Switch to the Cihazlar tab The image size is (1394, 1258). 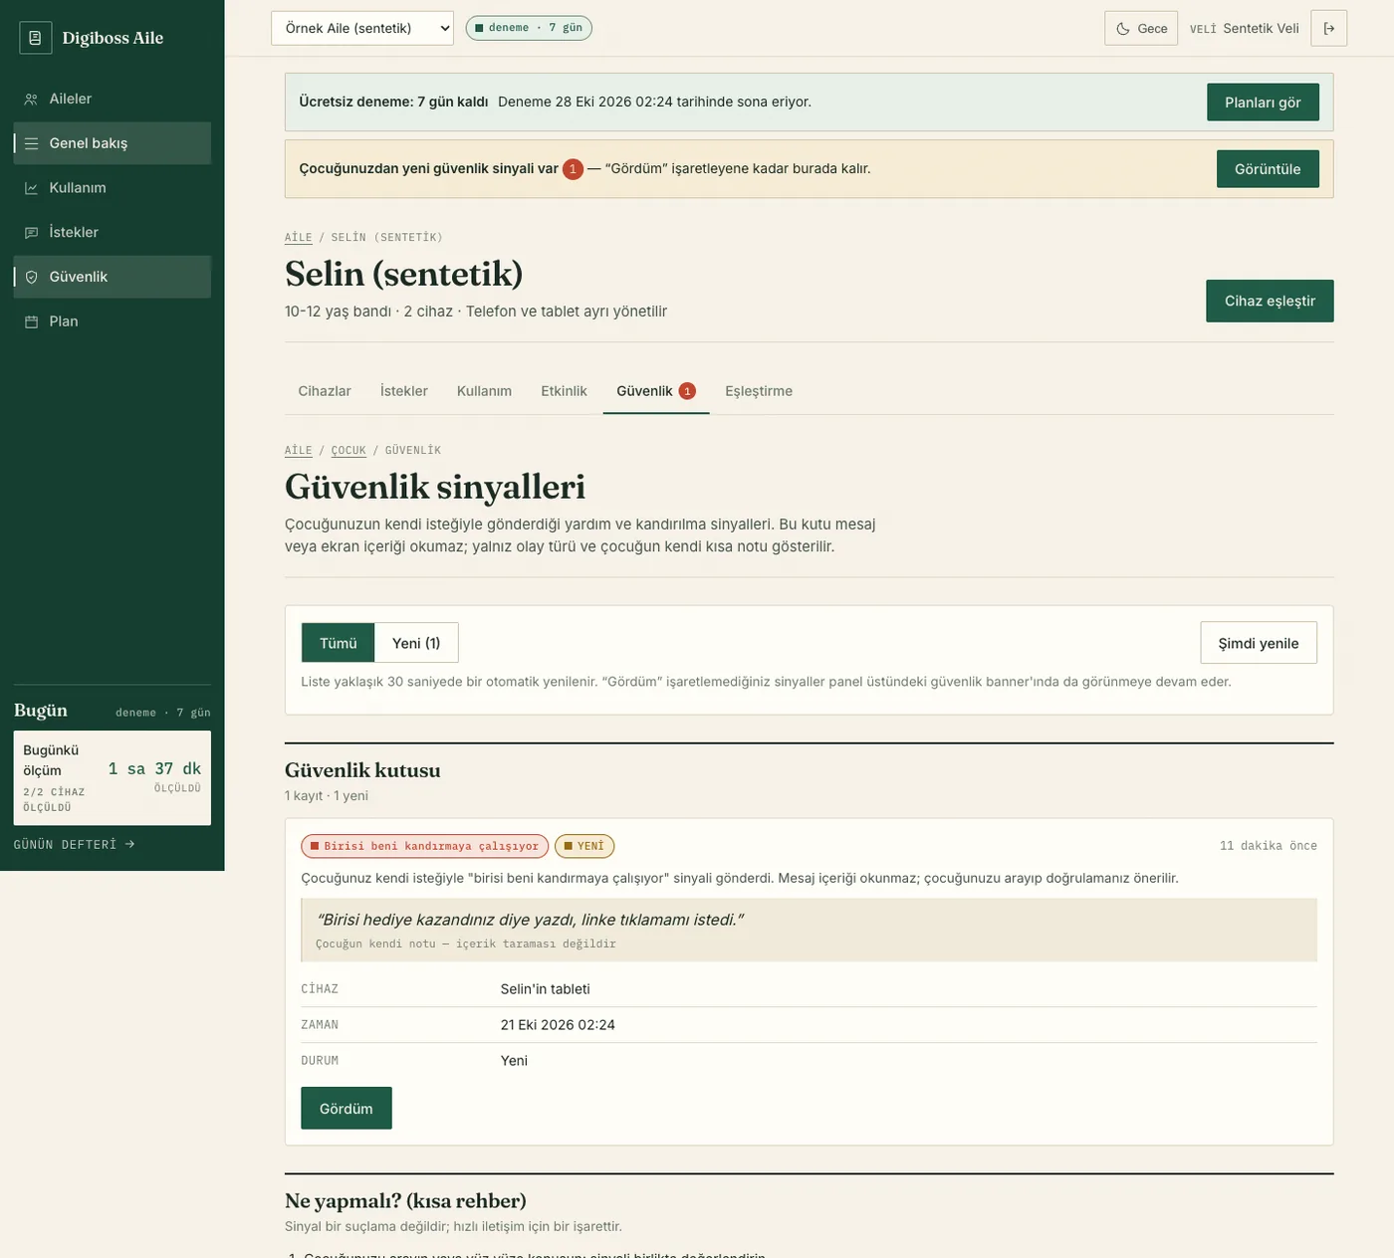tap(325, 391)
